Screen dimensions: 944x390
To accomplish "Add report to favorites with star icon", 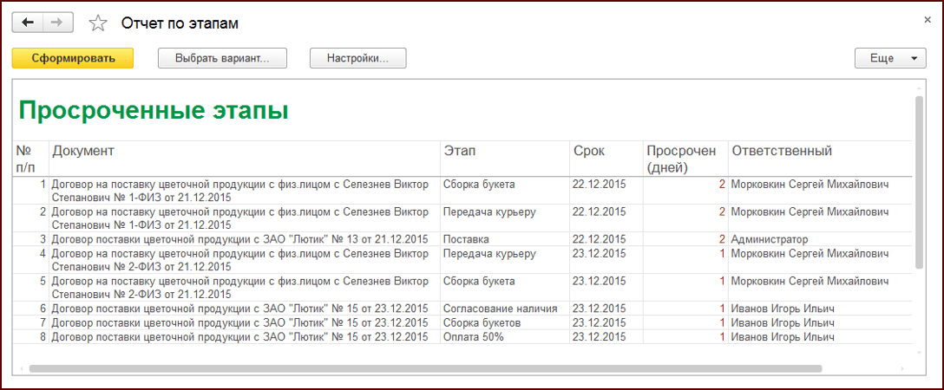I will 97,23.
